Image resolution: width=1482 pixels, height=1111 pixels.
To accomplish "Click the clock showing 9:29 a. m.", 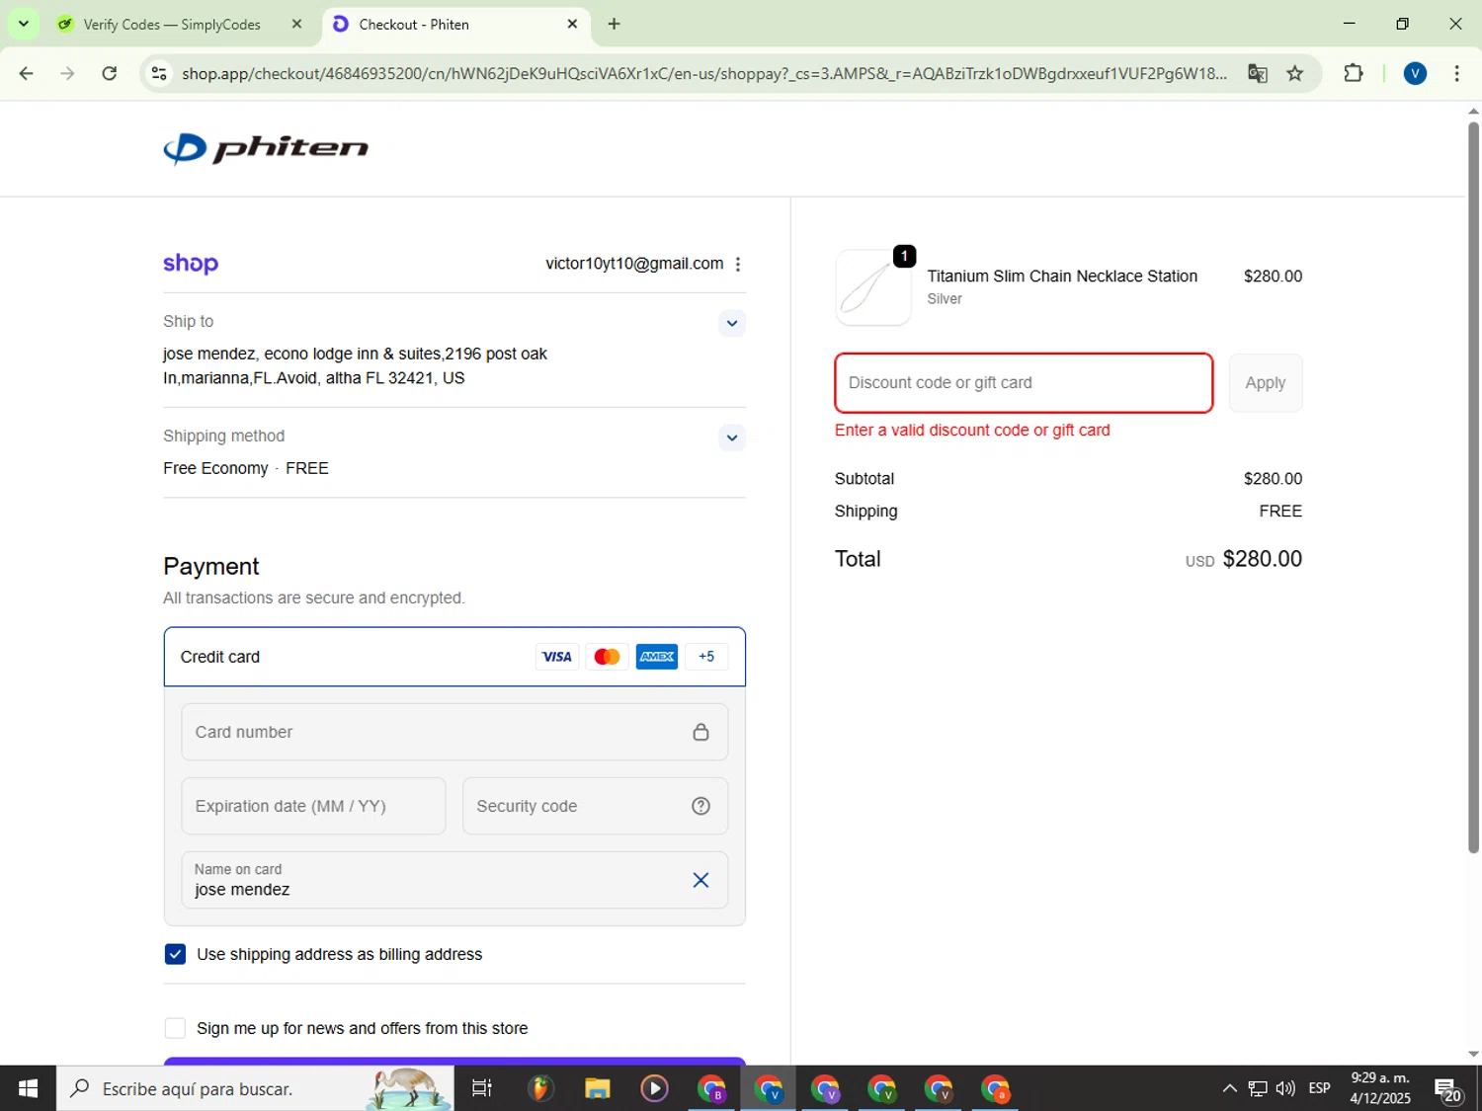I will [1380, 1078].
